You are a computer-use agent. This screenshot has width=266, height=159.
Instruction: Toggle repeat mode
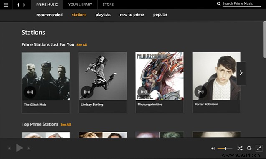coord(249,148)
